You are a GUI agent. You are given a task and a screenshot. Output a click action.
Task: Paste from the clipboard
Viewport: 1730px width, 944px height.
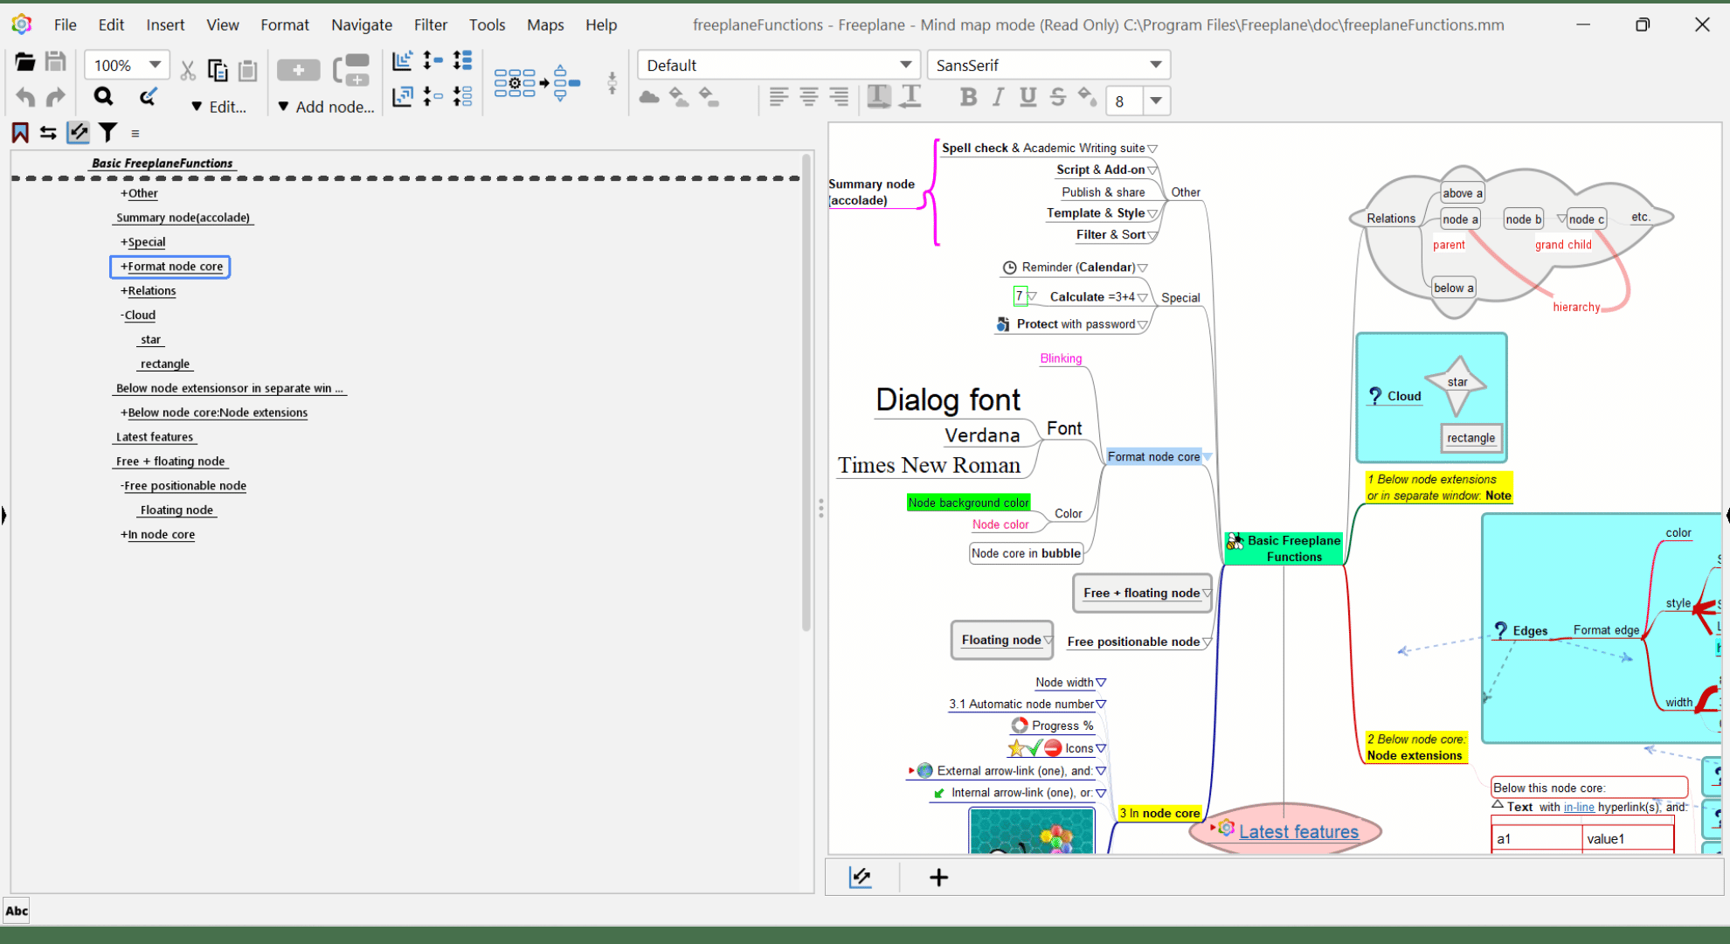[x=248, y=70]
